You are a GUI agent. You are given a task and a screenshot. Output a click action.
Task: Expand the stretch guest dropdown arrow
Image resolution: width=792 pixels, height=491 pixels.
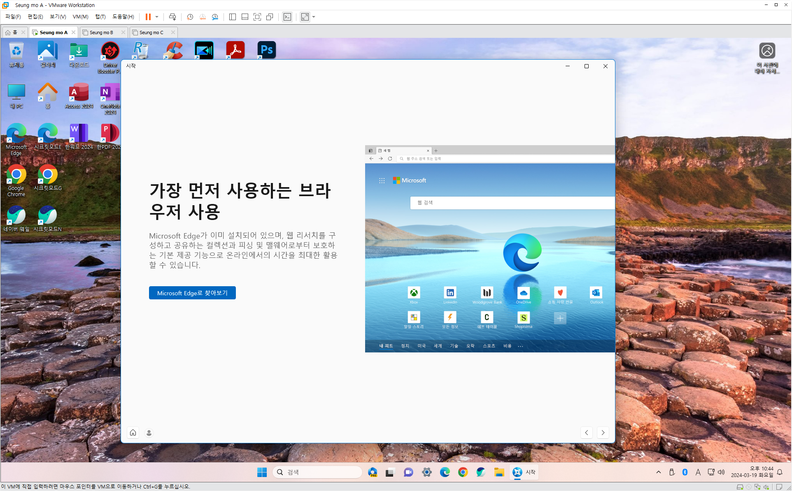[314, 17]
